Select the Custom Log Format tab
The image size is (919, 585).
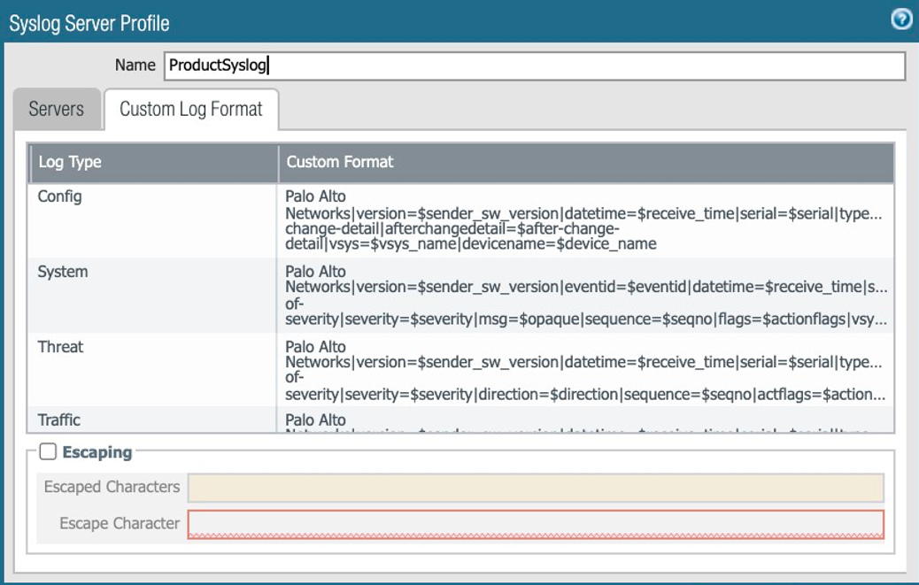[x=191, y=109]
